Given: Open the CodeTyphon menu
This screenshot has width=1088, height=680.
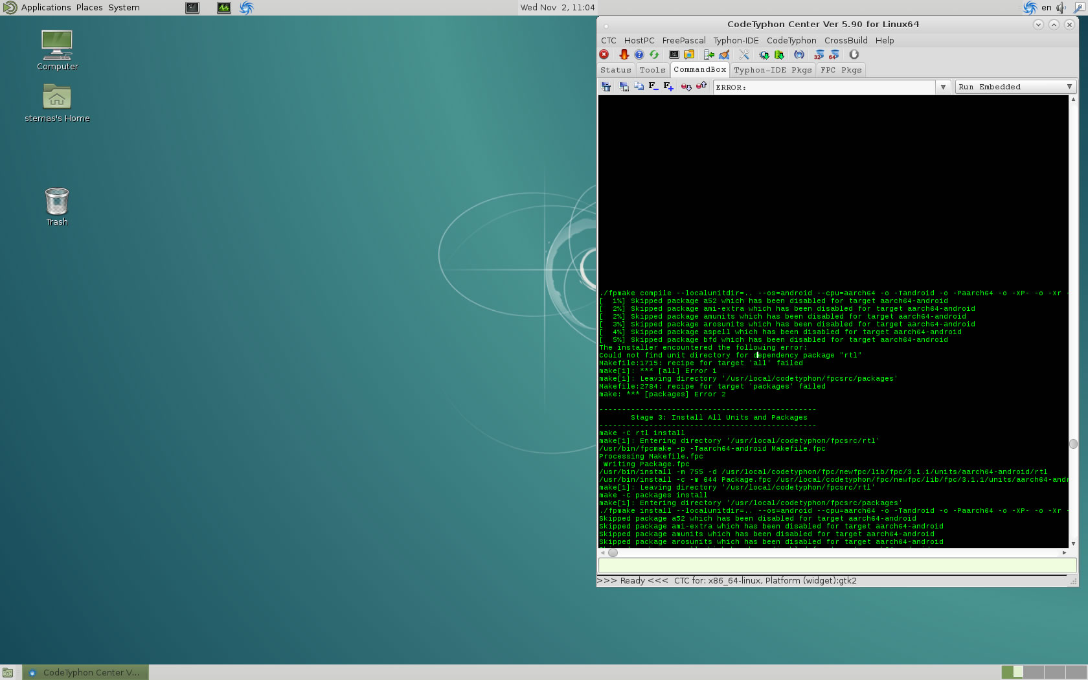Looking at the screenshot, I should pyautogui.click(x=791, y=40).
